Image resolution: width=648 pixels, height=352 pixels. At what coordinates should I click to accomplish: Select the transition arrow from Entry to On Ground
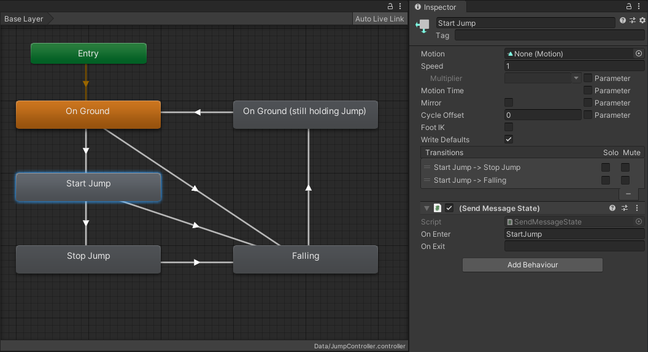point(86,84)
